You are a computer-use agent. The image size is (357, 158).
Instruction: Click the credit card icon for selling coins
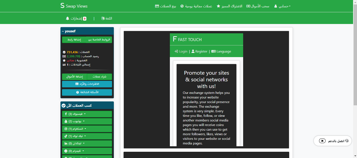click(x=157, y=6)
